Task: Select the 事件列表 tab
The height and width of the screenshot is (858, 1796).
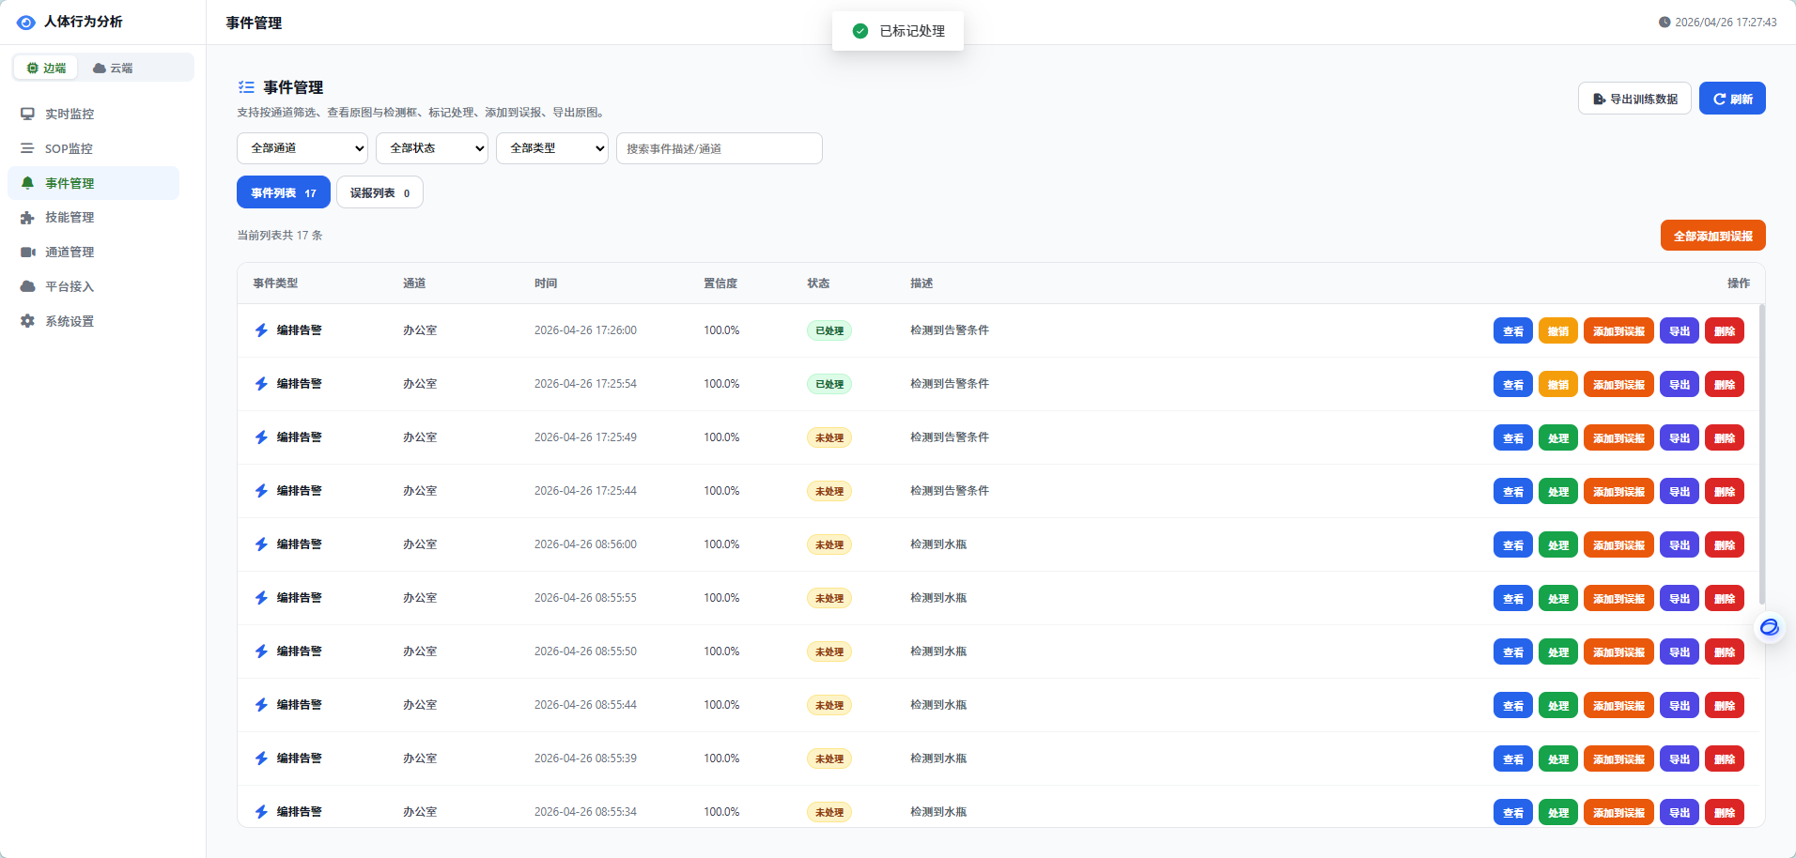Action: (x=284, y=192)
